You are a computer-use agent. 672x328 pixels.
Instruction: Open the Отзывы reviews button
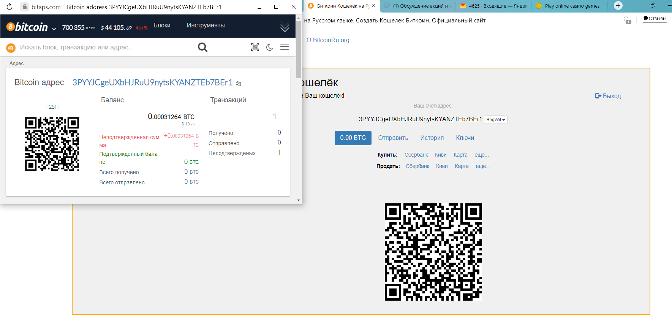point(655,19)
